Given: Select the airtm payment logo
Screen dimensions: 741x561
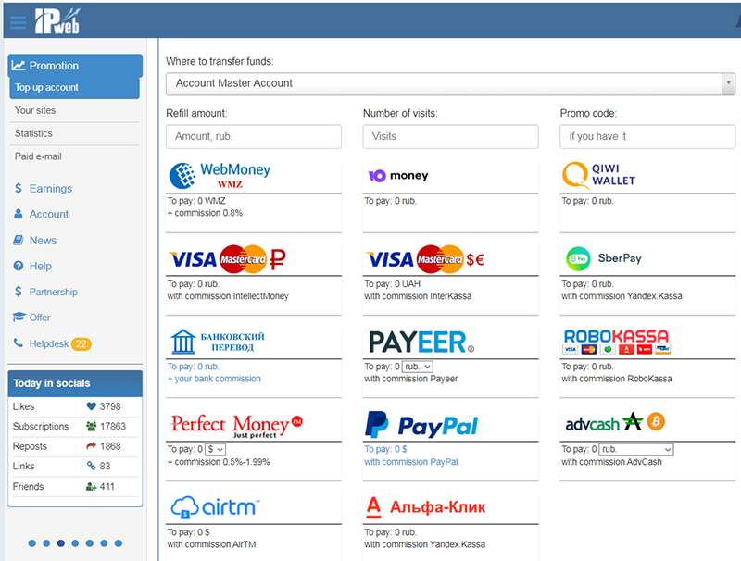Looking at the screenshot, I should tap(216, 506).
